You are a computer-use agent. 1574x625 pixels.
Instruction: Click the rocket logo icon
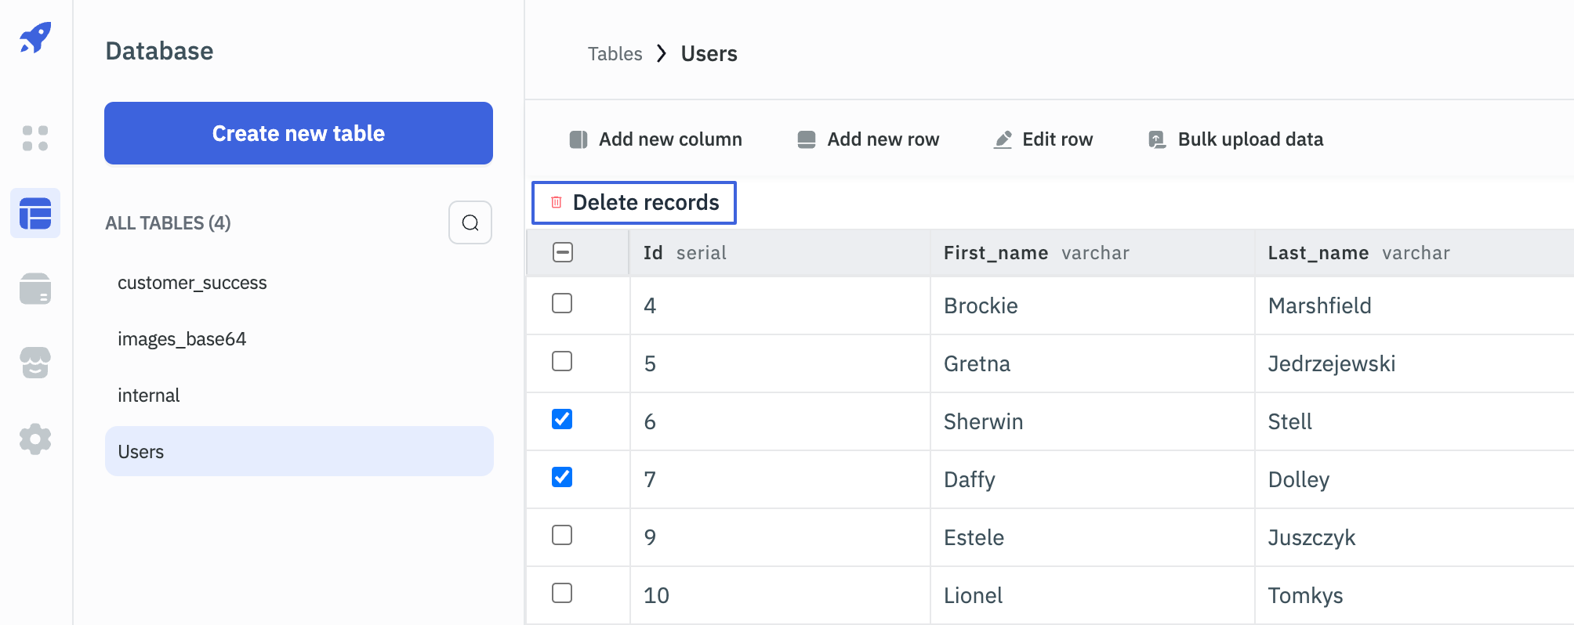[x=35, y=38]
